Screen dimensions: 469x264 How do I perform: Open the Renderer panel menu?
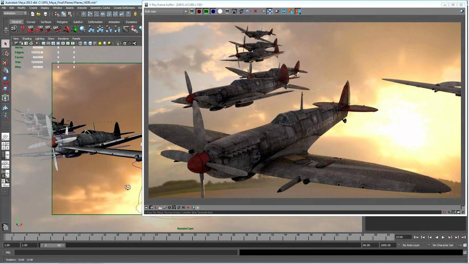pyautogui.click(x=63, y=38)
